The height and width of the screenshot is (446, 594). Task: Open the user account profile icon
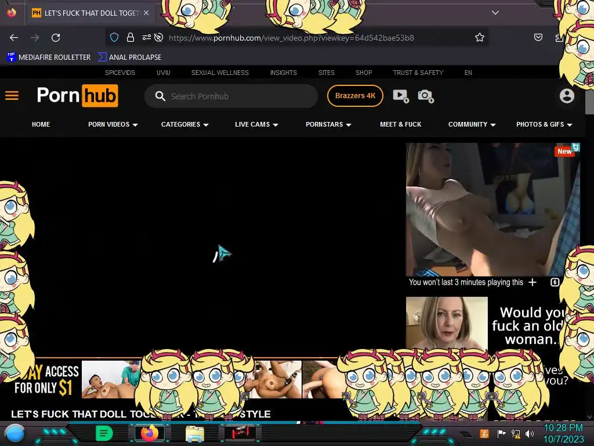tap(567, 96)
